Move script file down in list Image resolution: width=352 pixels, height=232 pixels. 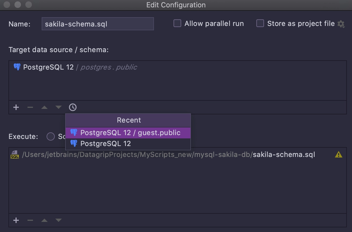click(59, 220)
